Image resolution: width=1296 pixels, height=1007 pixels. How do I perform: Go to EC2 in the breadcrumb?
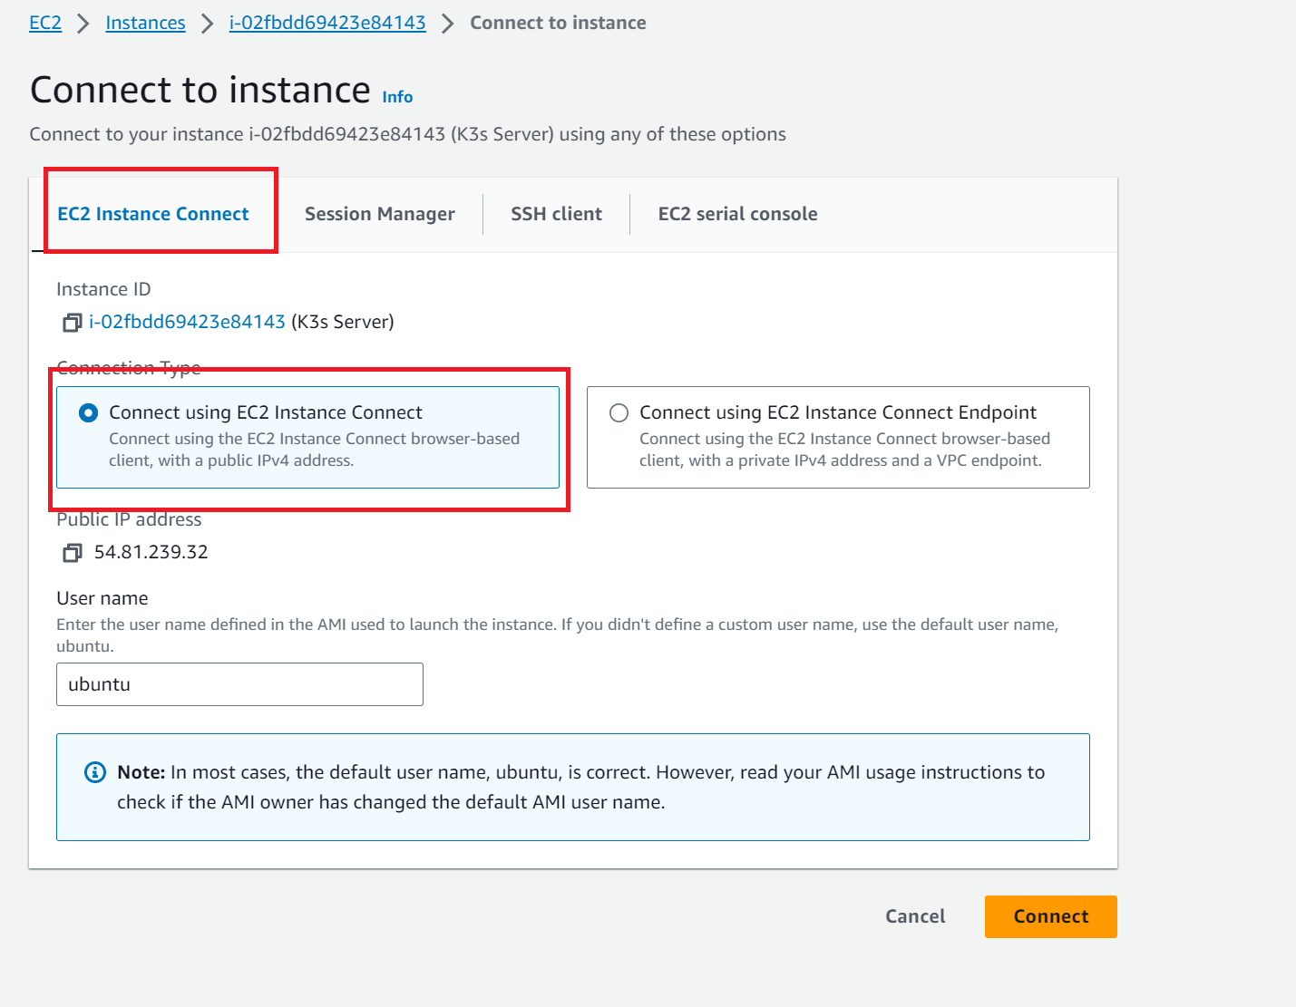click(x=45, y=23)
